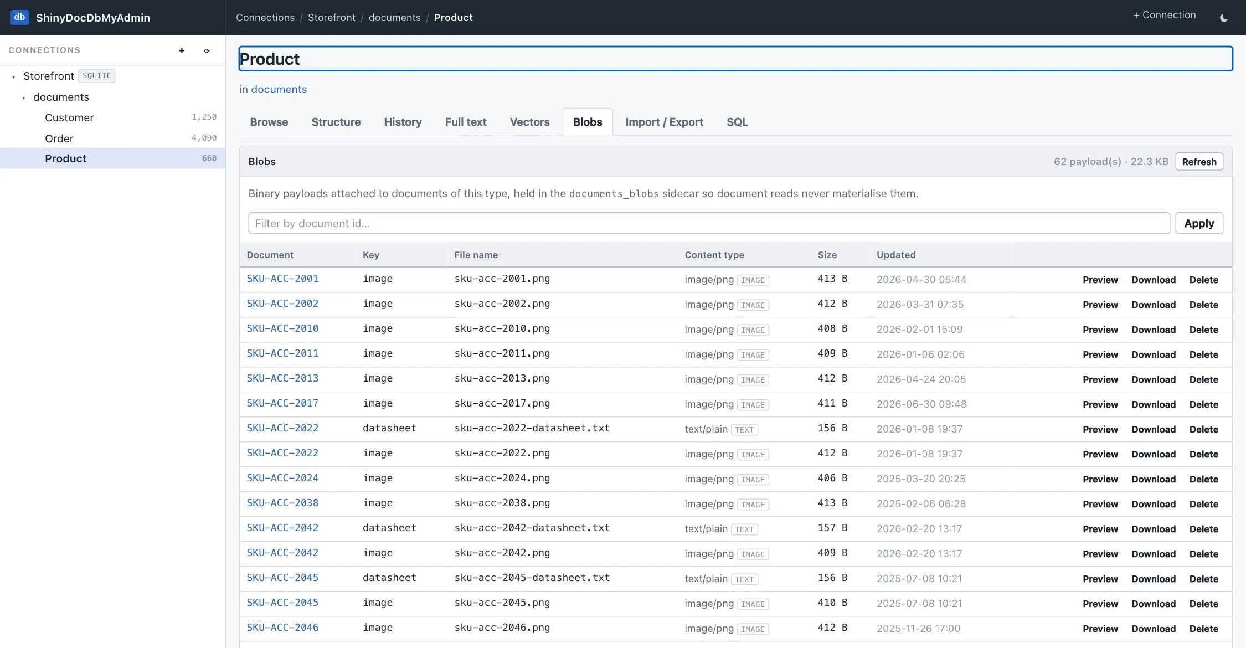
Task: Delete sku-acc-2046.png blob
Action: [x=1203, y=629]
